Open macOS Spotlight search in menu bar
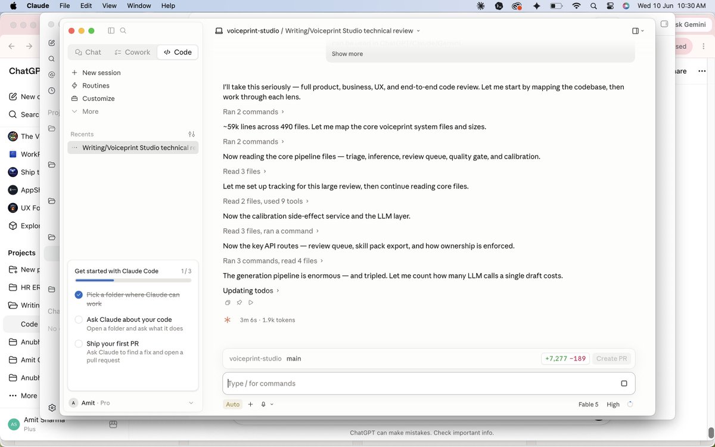 point(593,5)
